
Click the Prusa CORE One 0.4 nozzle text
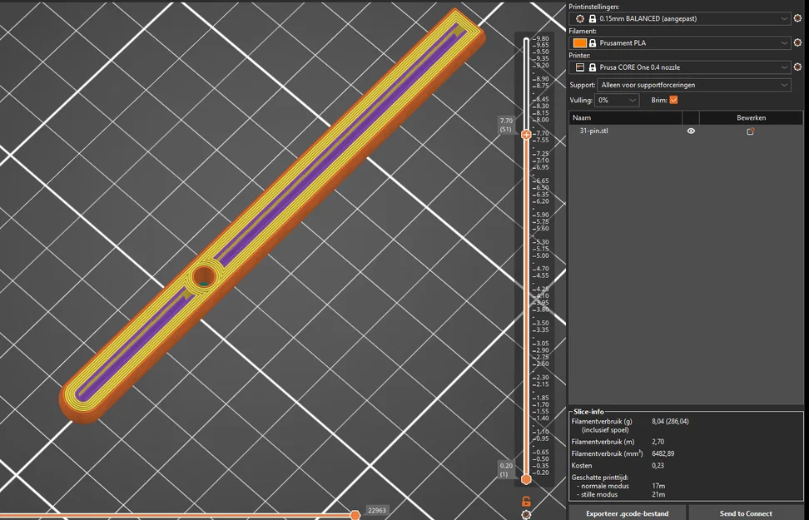(x=640, y=67)
